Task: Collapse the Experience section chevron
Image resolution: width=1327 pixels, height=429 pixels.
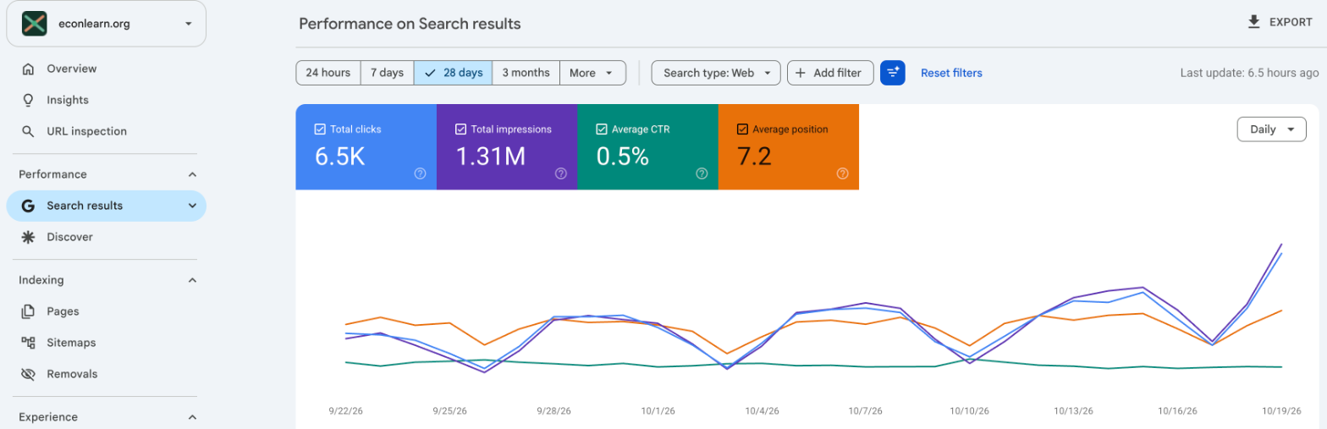Action: point(192,417)
